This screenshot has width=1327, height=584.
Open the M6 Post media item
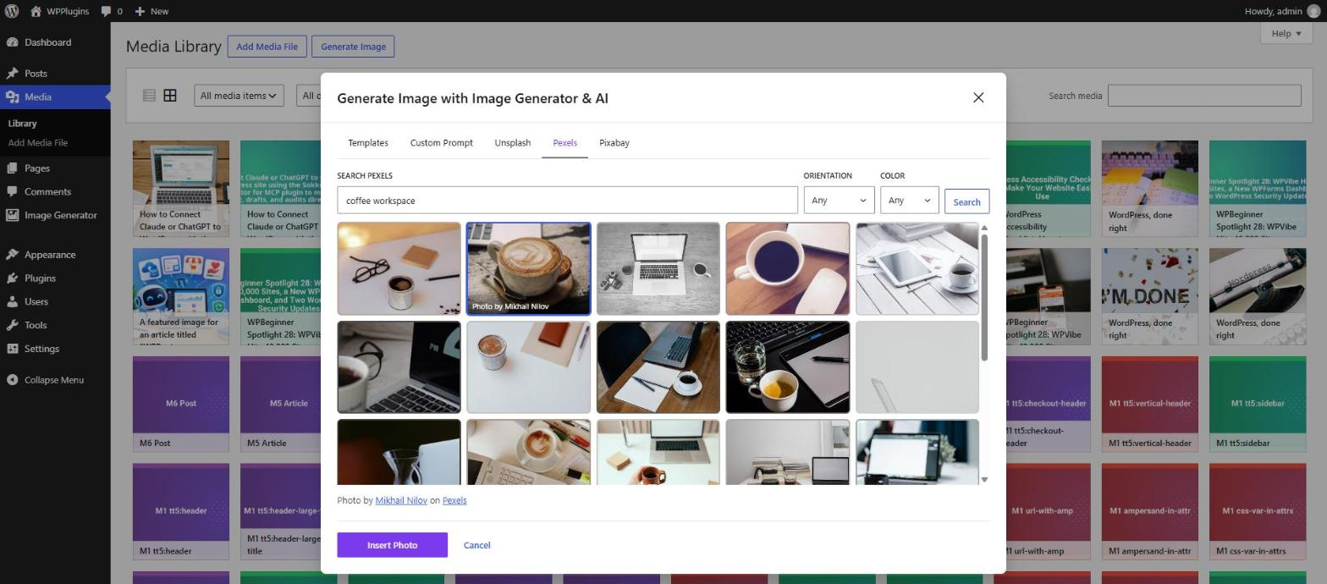click(180, 404)
